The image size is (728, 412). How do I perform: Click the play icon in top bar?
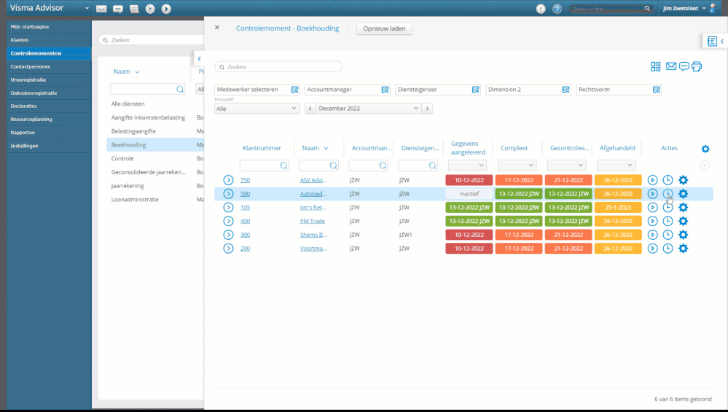[x=166, y=9]
